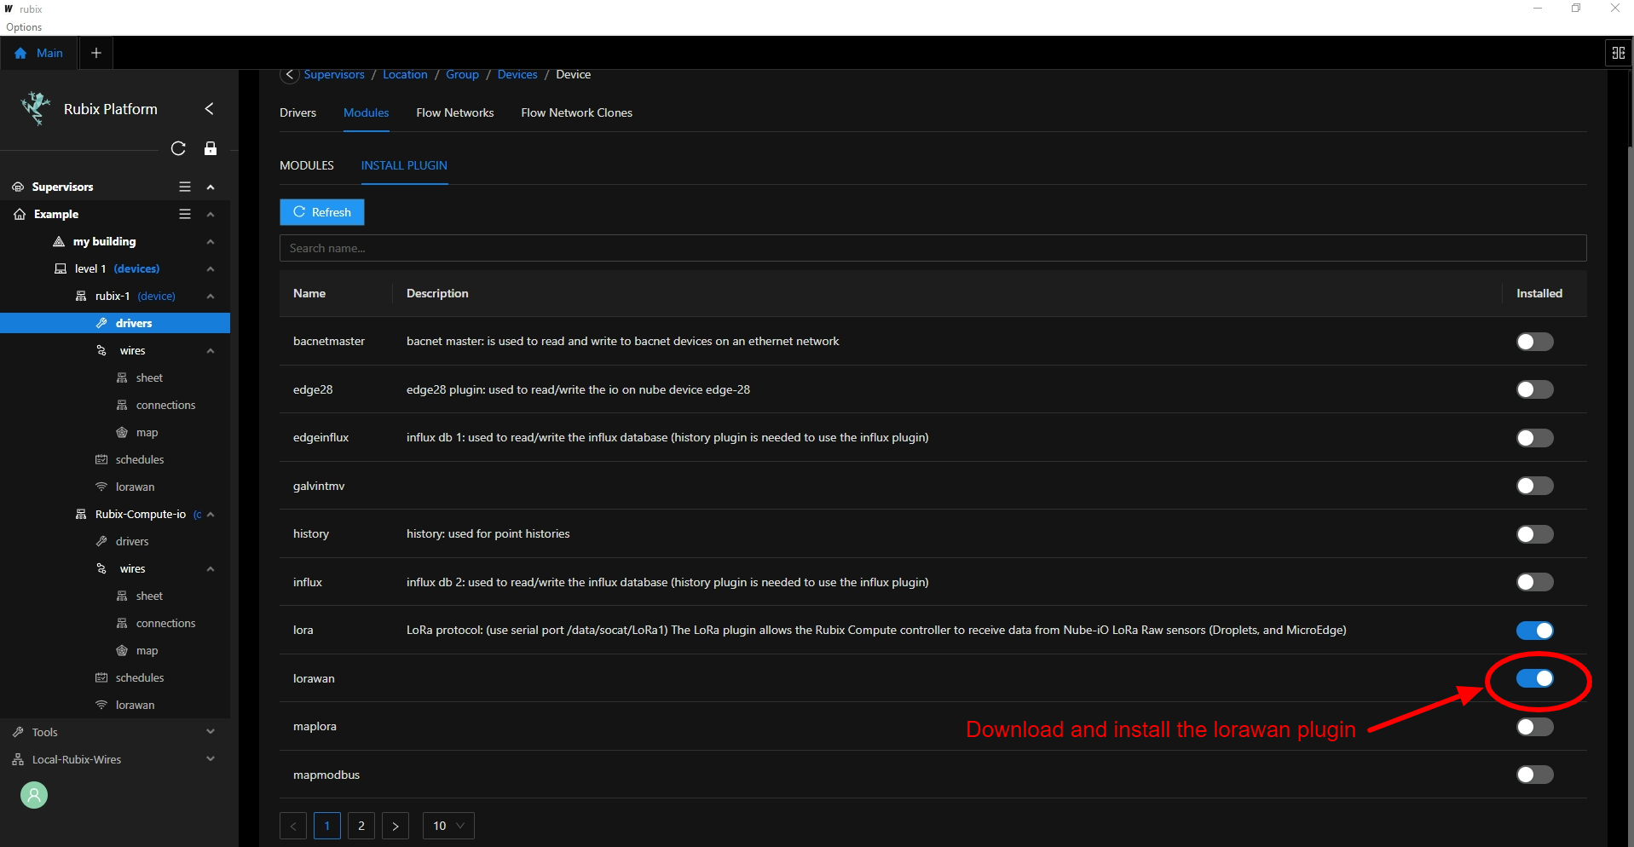
Task: Collapse the sidebar with the left arrow
Action: point(210,109)
